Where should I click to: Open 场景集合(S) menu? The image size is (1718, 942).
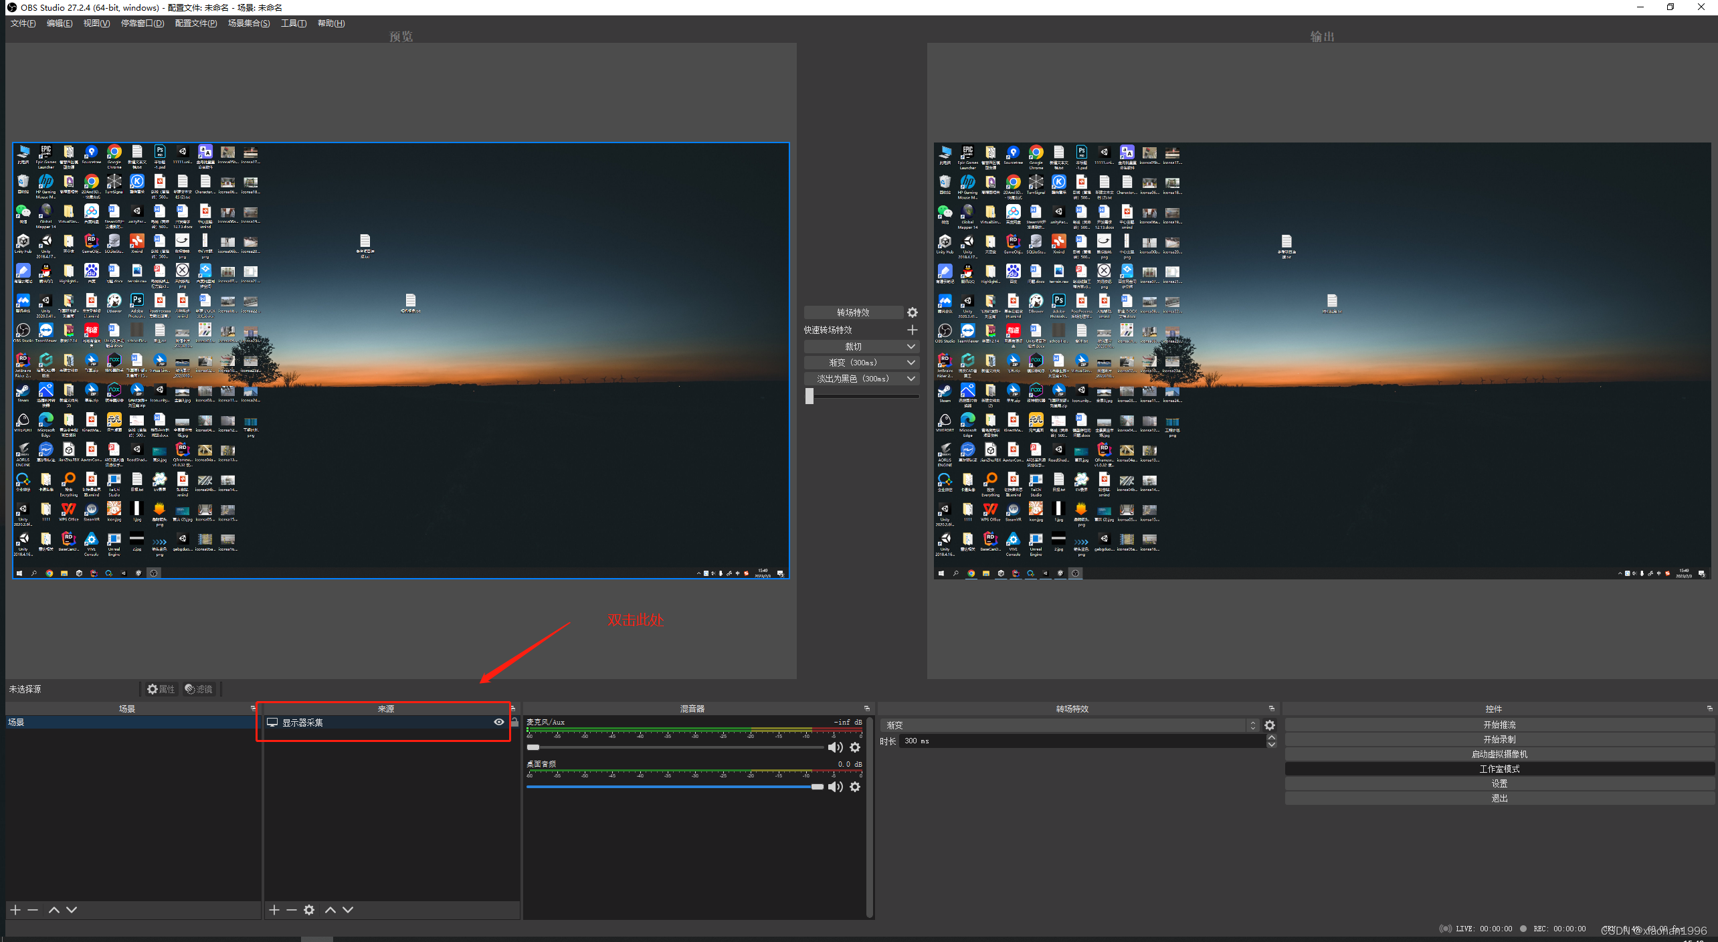[x=248, y=23]
